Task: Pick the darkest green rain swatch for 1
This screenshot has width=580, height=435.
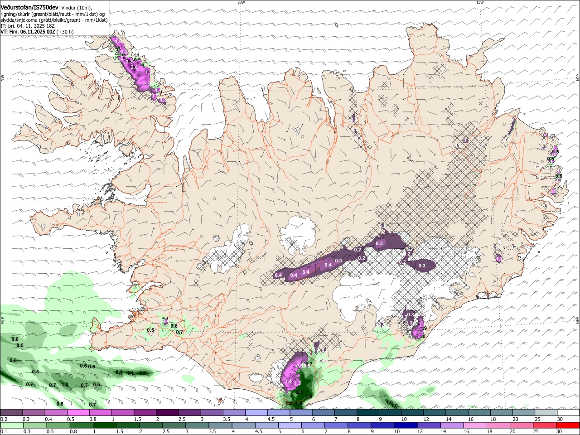Action: tap(105, 425)
